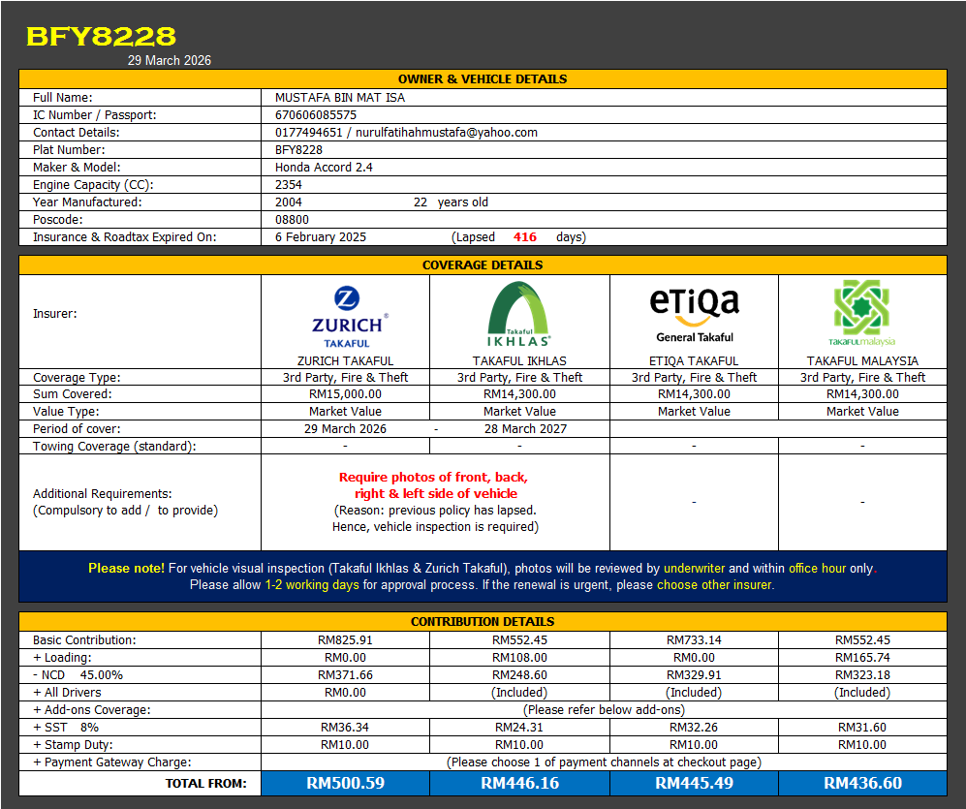Choose the RM446.16 Takaful Ikhlas total
Viewport: 966px width, 809px height.
pyautogui.click(x=519, y=783)
